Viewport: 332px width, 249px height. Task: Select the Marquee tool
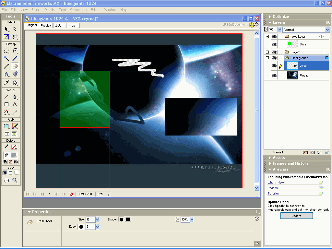pos(6,51)
